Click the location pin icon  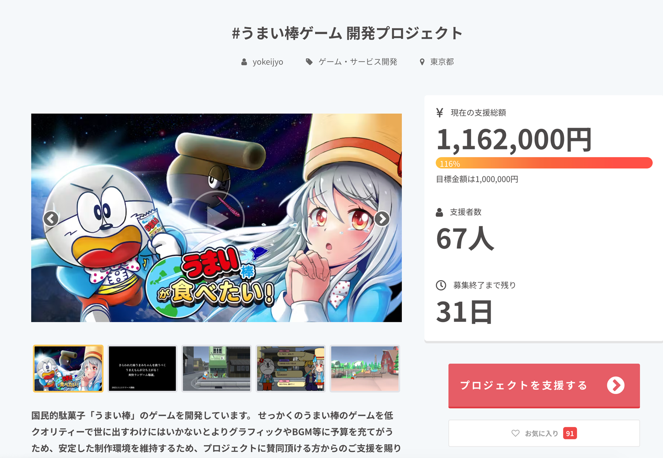pyautogui.click(x=422, y=62)
